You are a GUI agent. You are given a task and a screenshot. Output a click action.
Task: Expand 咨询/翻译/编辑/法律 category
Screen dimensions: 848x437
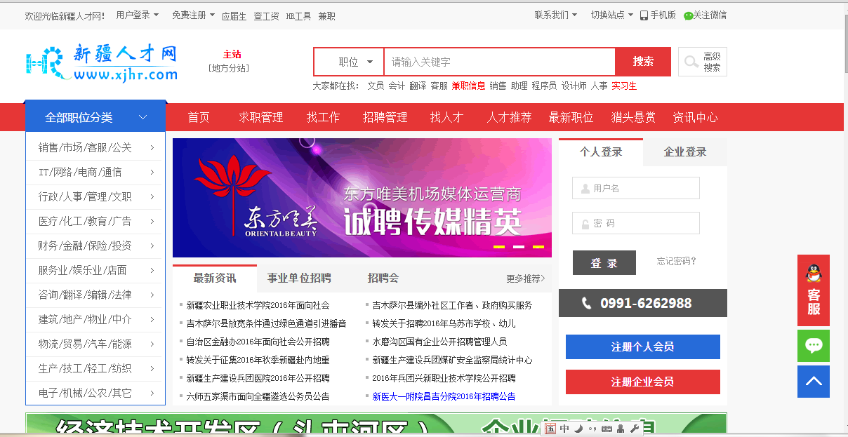[x=96, y=295]
